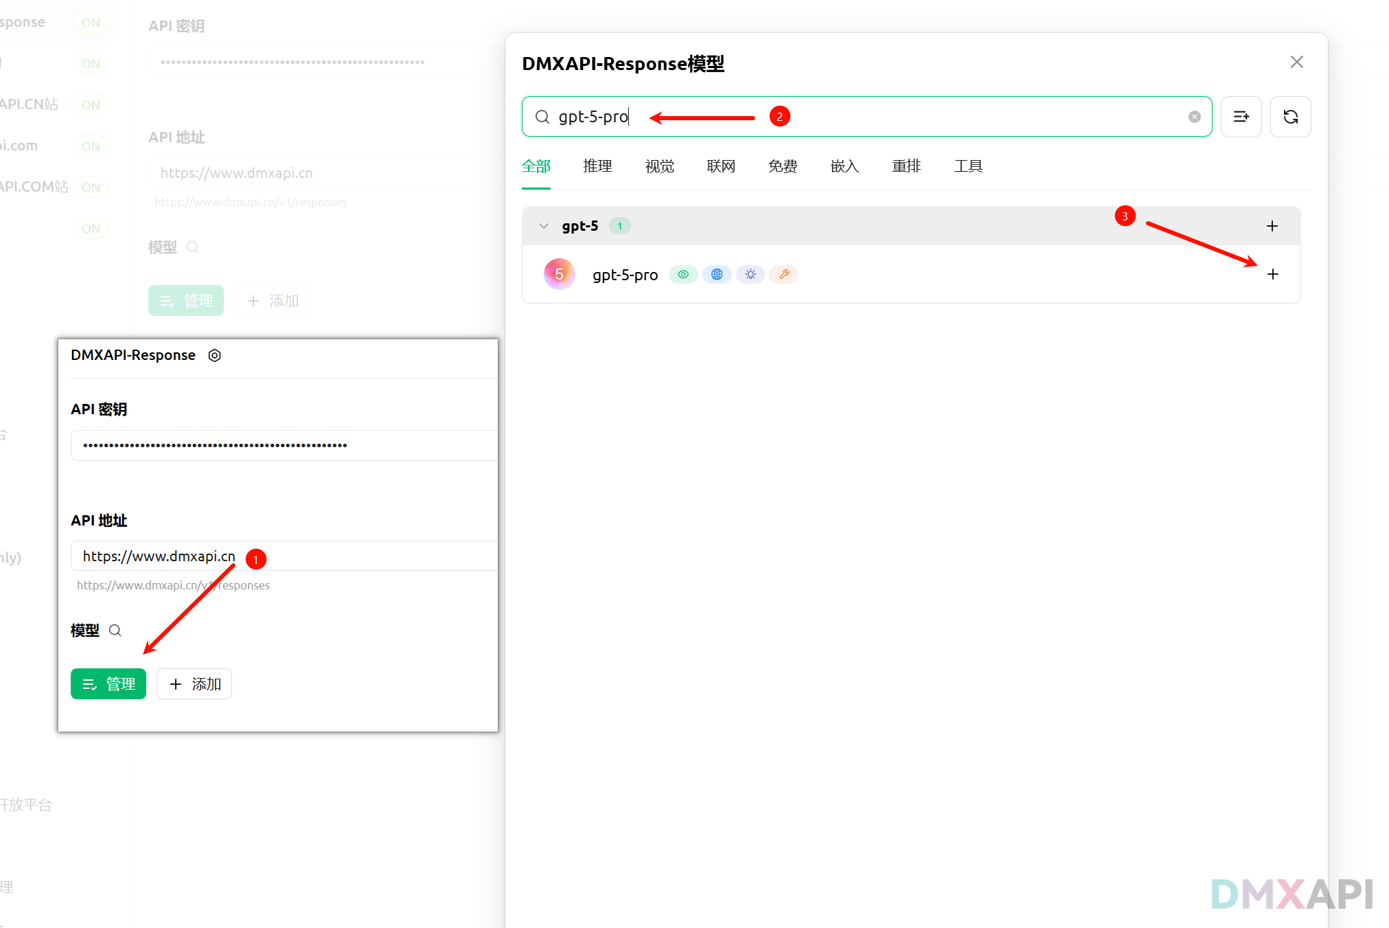Click the add-all list icon beside search
1389x928 pixels.
pyautogui.click(x=1241, y=117)
